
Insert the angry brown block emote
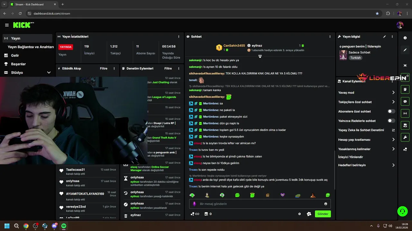click(267, 195)
